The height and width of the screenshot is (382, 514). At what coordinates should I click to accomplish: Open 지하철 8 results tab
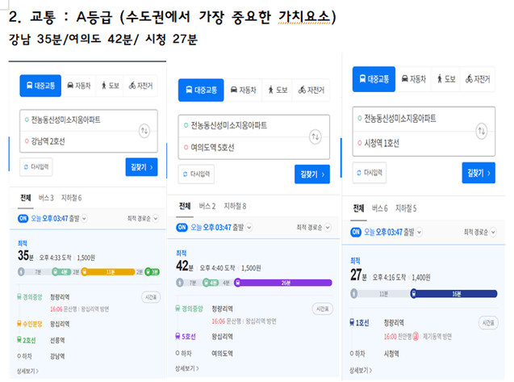click(235, 206)
